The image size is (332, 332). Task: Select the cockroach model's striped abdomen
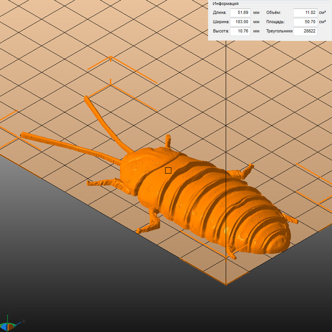[216, 205]
